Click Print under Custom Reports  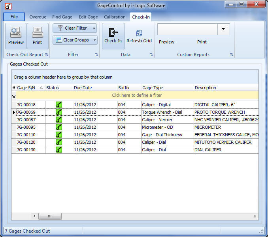pyautogui.click(x=202, y=42)
